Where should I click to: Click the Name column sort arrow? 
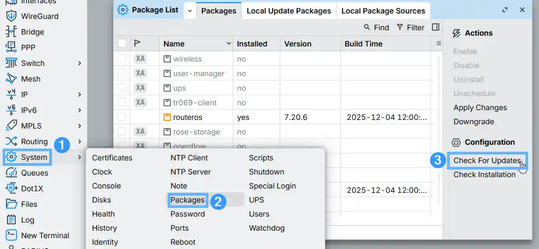click(228, 44)
